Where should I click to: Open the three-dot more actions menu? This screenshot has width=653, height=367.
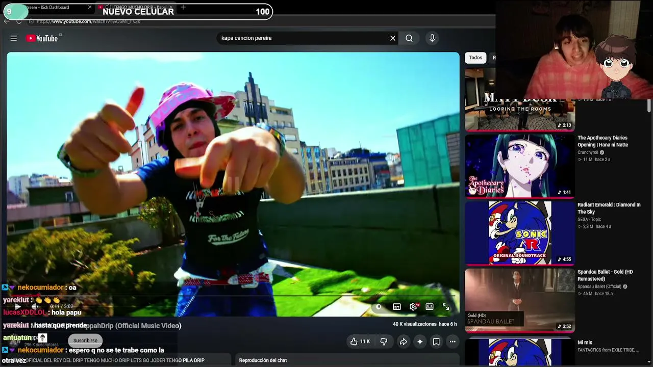pos(453,342)
